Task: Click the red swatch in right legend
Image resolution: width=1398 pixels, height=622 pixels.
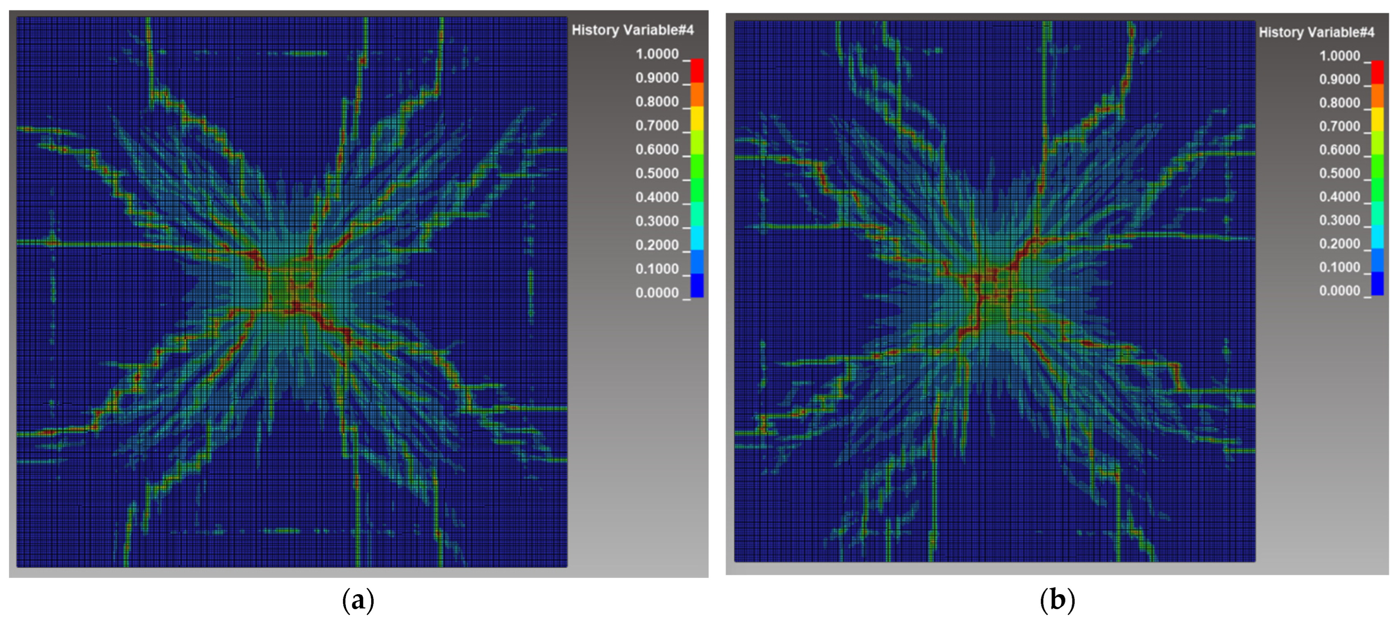Action: [x=1378, y=72]
